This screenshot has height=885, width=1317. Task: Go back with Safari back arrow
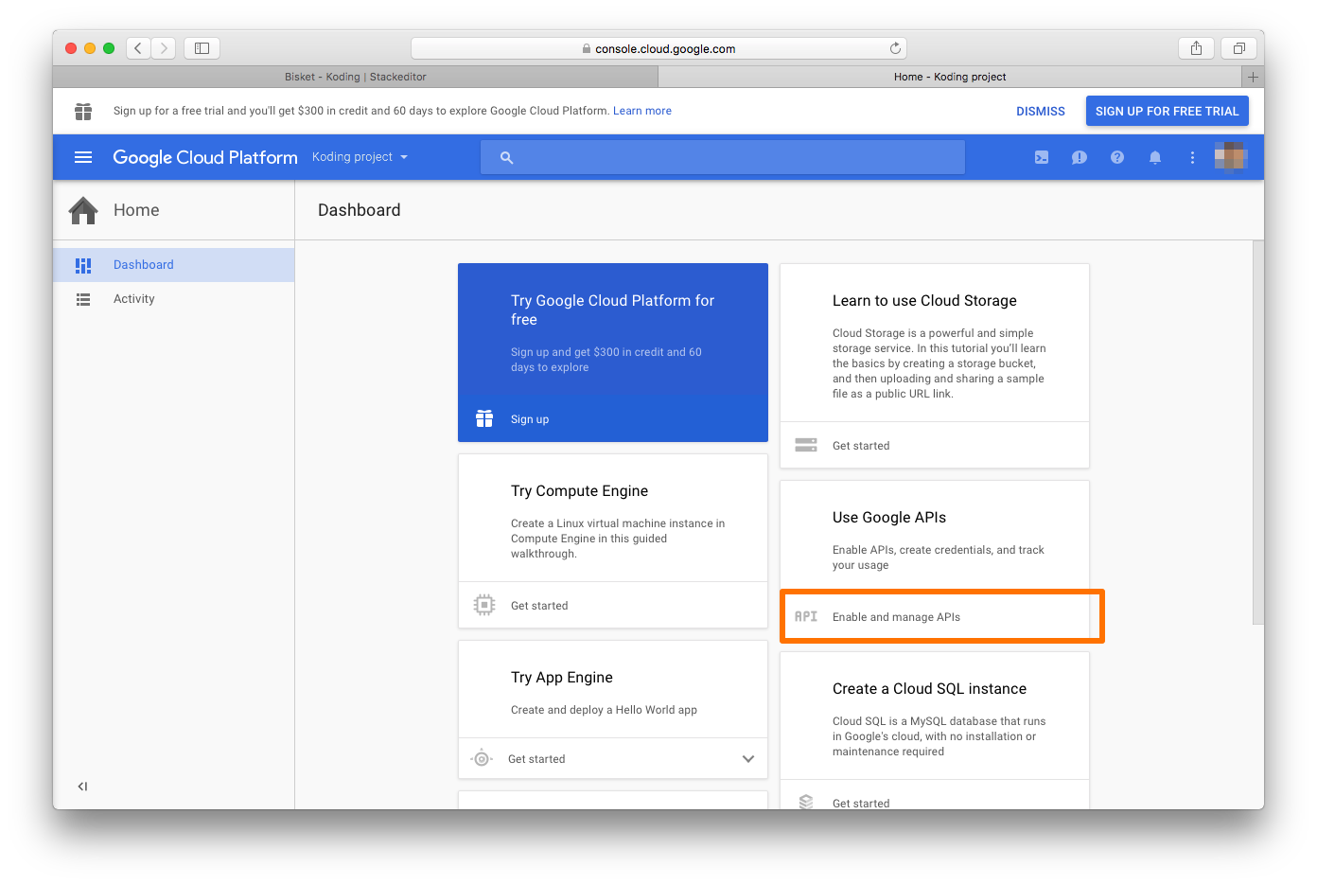(138, 48)
